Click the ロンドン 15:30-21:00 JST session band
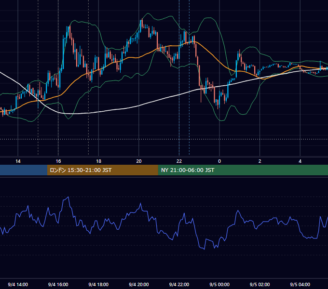The width and height of the screenshot is (328, 289). point(102,170)
